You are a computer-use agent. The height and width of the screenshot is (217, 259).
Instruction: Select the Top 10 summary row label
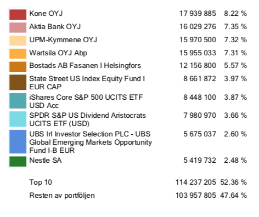tap(41, 182)
